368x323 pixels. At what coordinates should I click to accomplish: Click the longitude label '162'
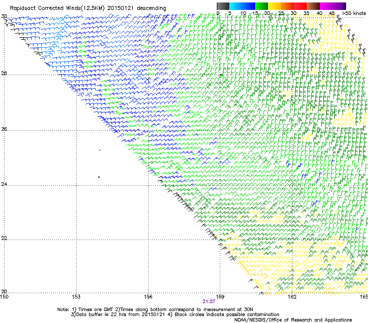[292, 297]
